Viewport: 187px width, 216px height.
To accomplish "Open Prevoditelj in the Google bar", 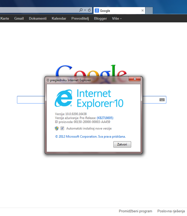I will [80, 18].
